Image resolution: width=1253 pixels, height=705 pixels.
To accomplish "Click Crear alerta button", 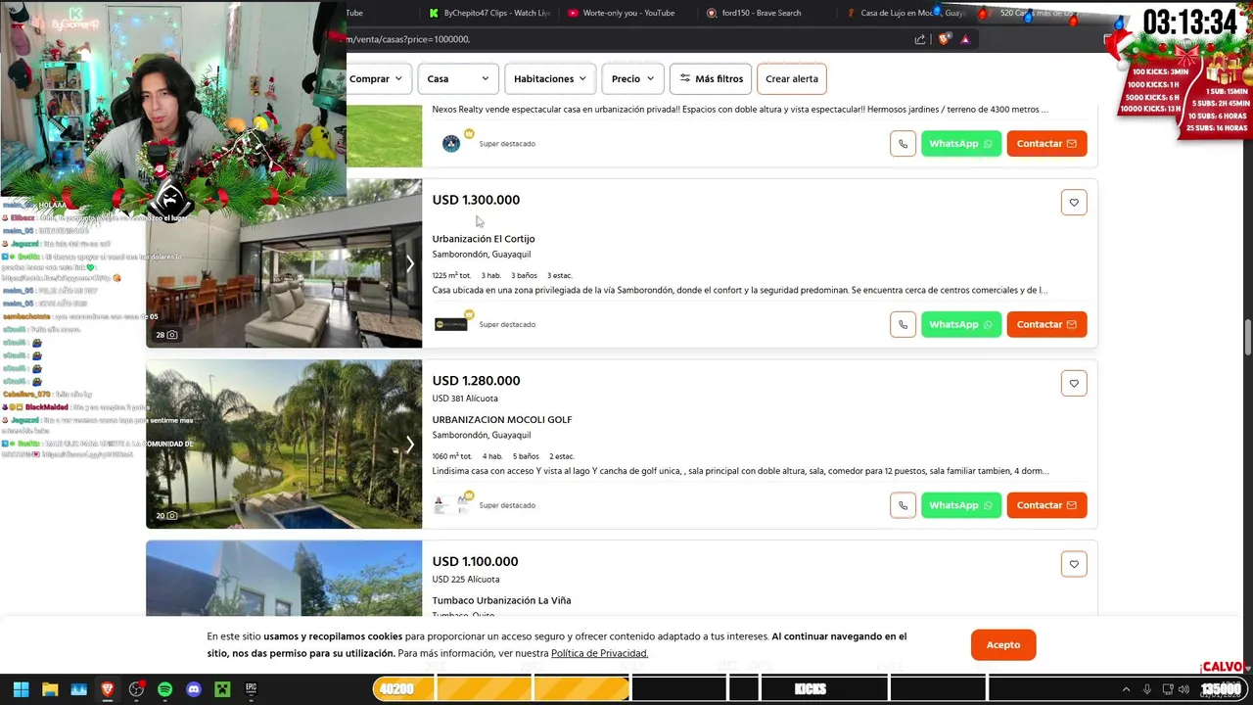I will pos(792,78).
